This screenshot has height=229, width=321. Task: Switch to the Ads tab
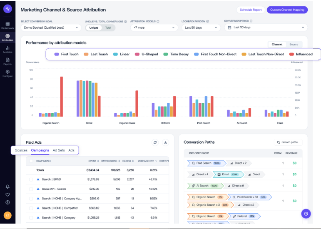point(71,150)
